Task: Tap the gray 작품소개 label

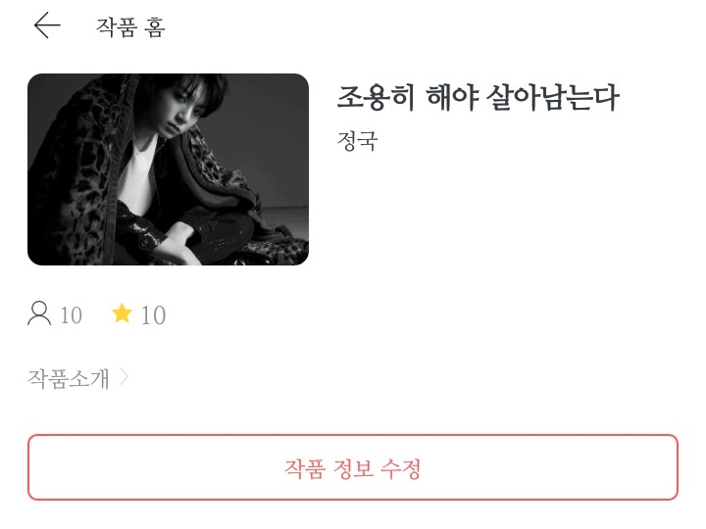Action: pyautogui.click(x=69, y=378)
